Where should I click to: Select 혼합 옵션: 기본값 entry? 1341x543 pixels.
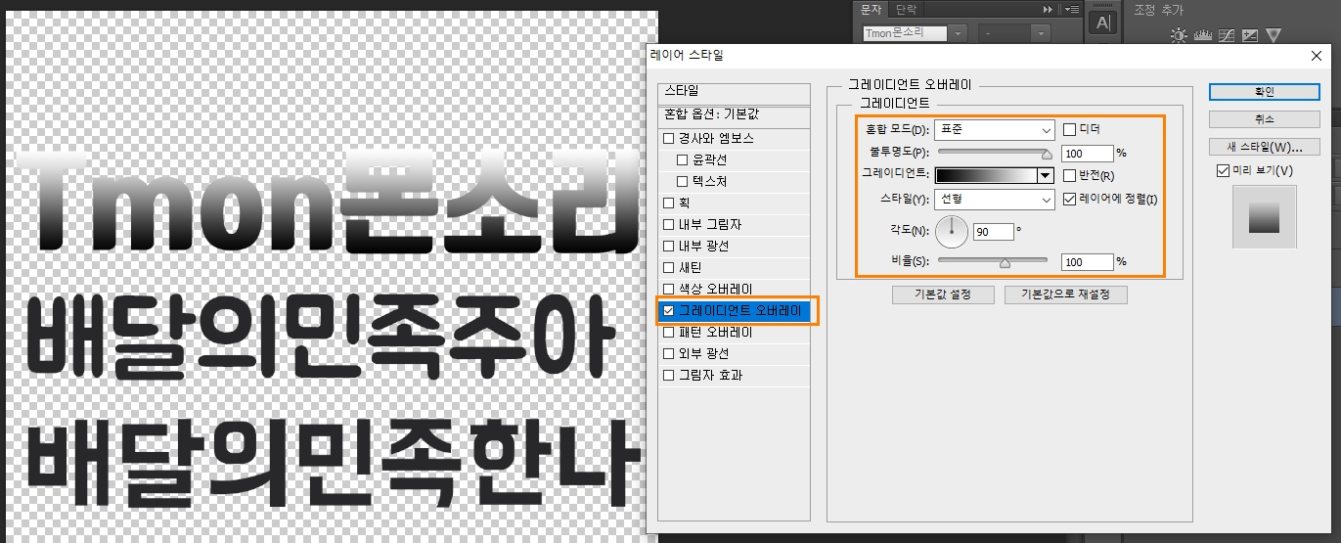734,113
